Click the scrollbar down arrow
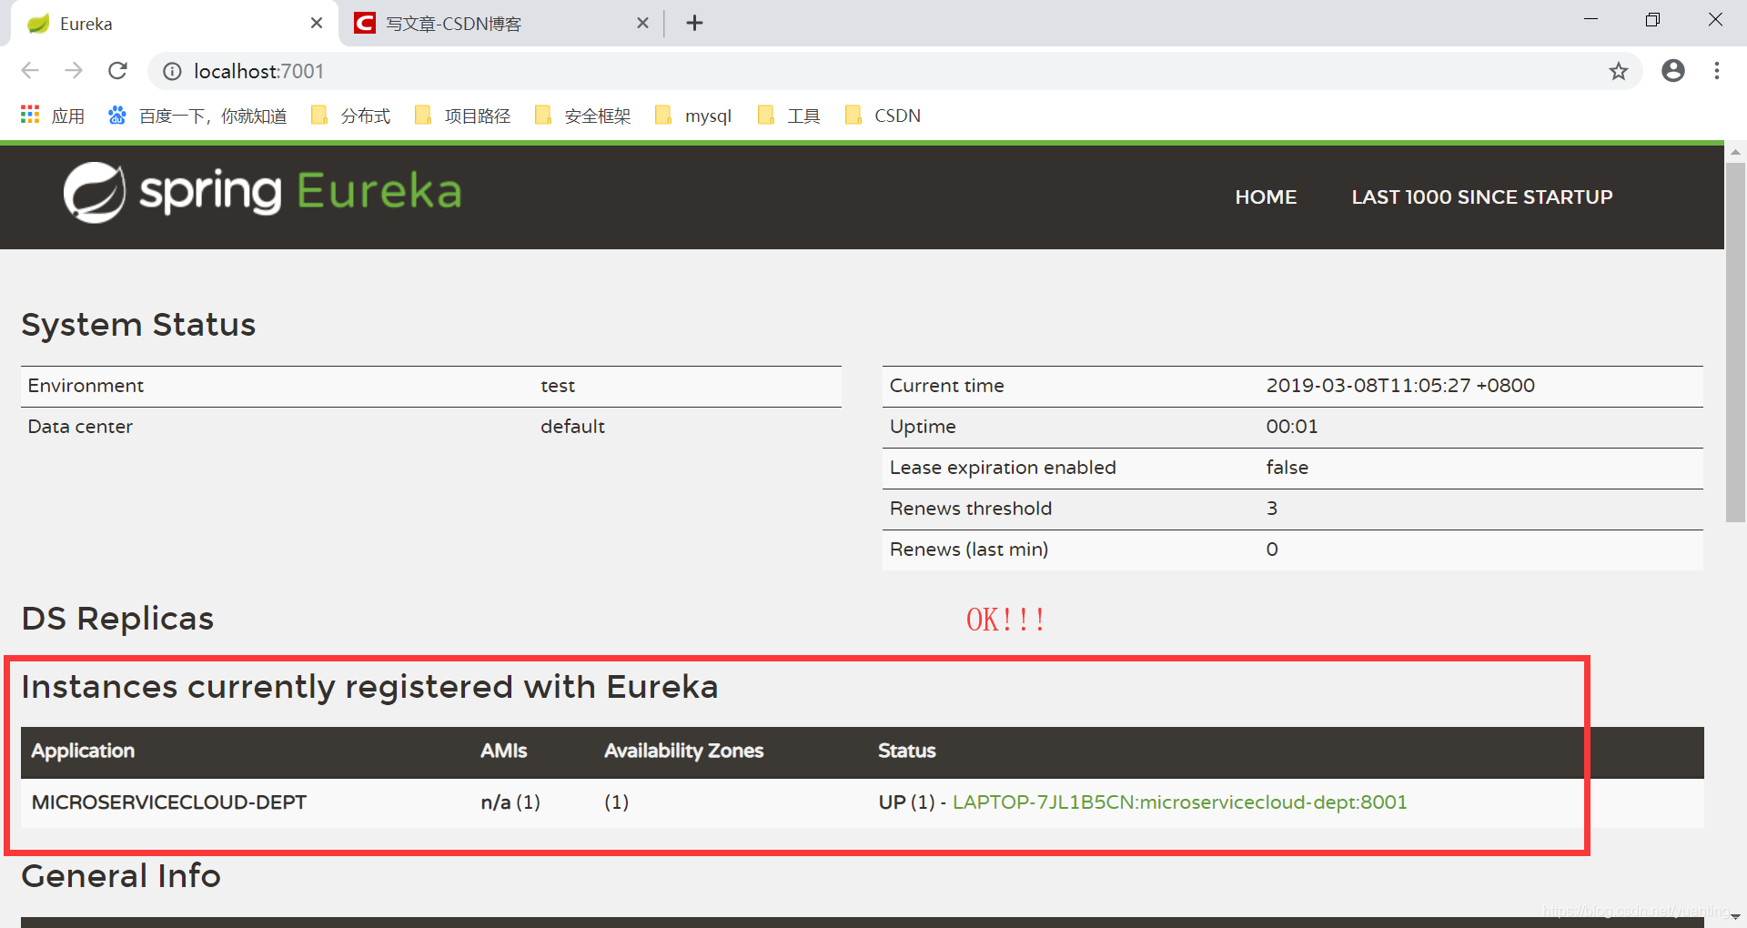Screen dimensions: 1747x928 (1735, 917)
